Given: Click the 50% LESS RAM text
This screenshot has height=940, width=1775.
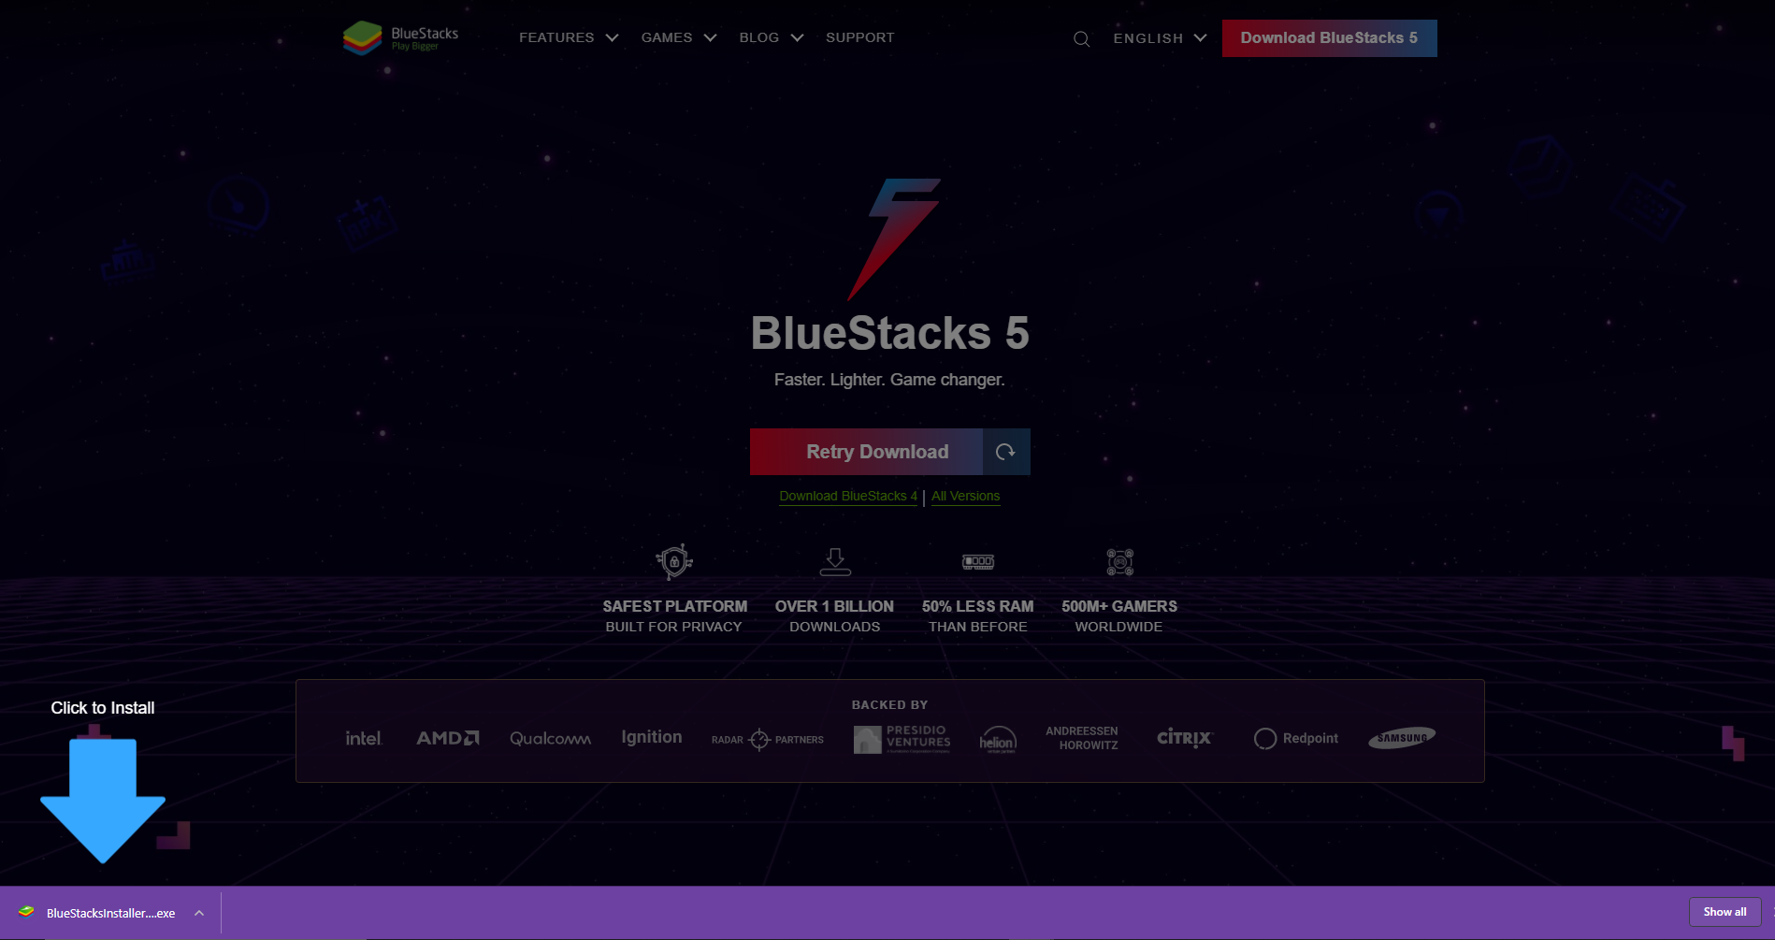Looking at the screenshot, I should (x=977, y=606).
